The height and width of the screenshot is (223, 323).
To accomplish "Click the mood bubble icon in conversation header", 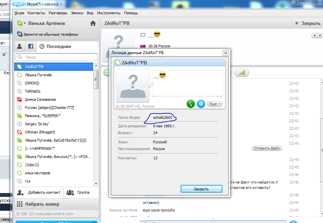I will (143, 35).
